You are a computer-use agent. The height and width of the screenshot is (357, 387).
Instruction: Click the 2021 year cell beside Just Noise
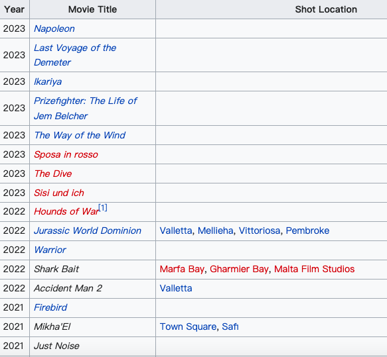point(15,346)
